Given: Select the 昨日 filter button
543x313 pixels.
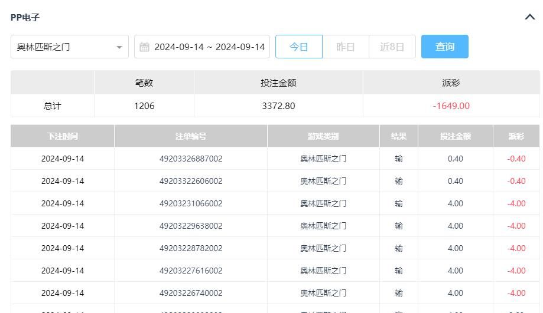Looking at the screenshot, I should pyautogui.click(x=345, y=47).
